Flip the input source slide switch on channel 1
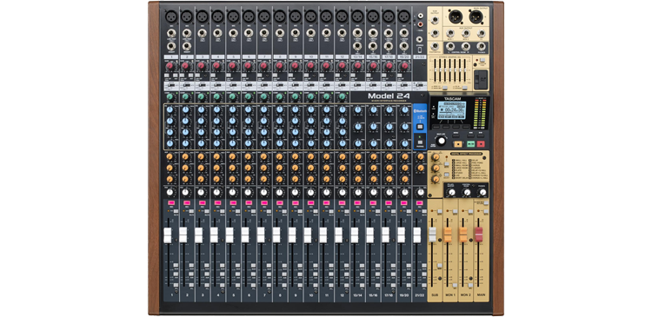The height and width of the screenshot is (317, 652). (171, 86)
